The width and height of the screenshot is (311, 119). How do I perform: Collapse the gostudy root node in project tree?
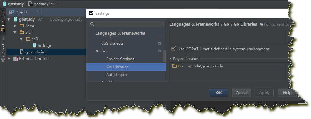click(x=8, y=19)
